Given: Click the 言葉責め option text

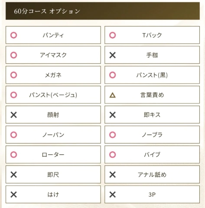Looking at the screenshot, I should 152,95.
